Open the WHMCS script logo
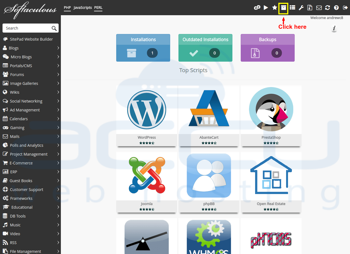Image resolution: width=350 pixels, height=254 pixels. [x=209, y=237]
